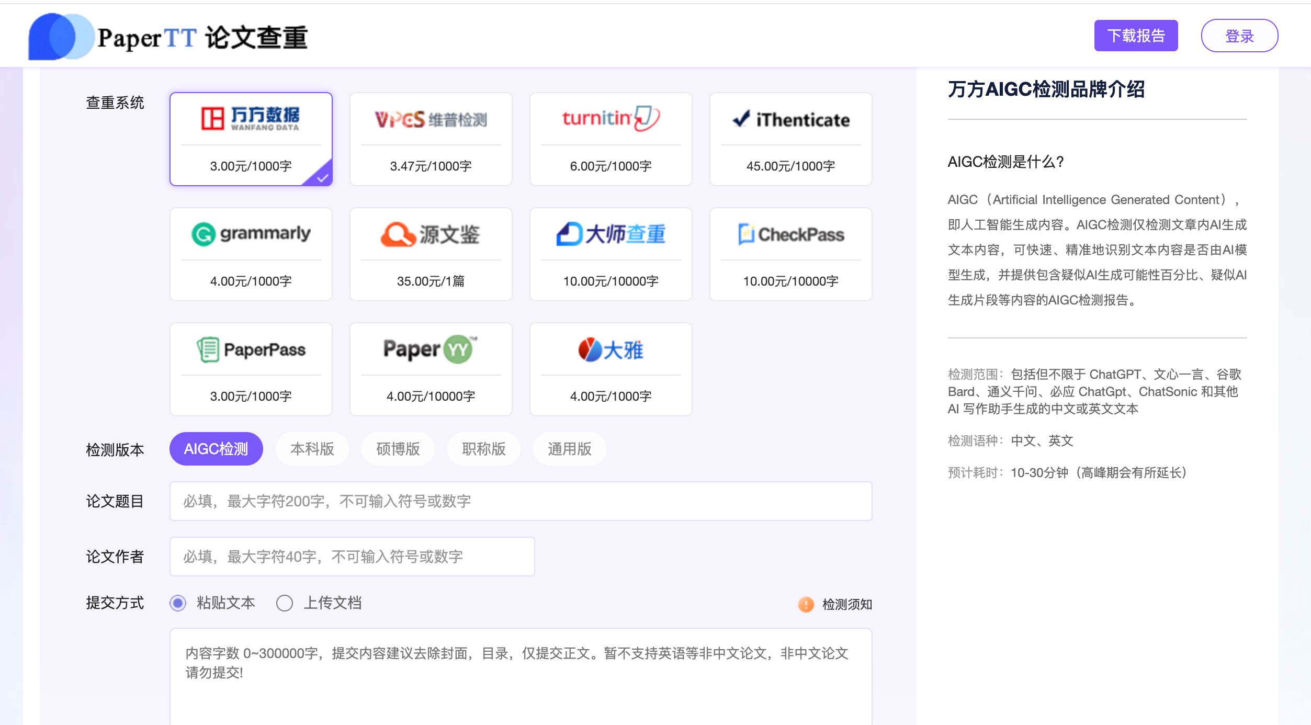Switch to the 本科版 version tab
This screenshot has height=725, width=1311.
[312, 449]
